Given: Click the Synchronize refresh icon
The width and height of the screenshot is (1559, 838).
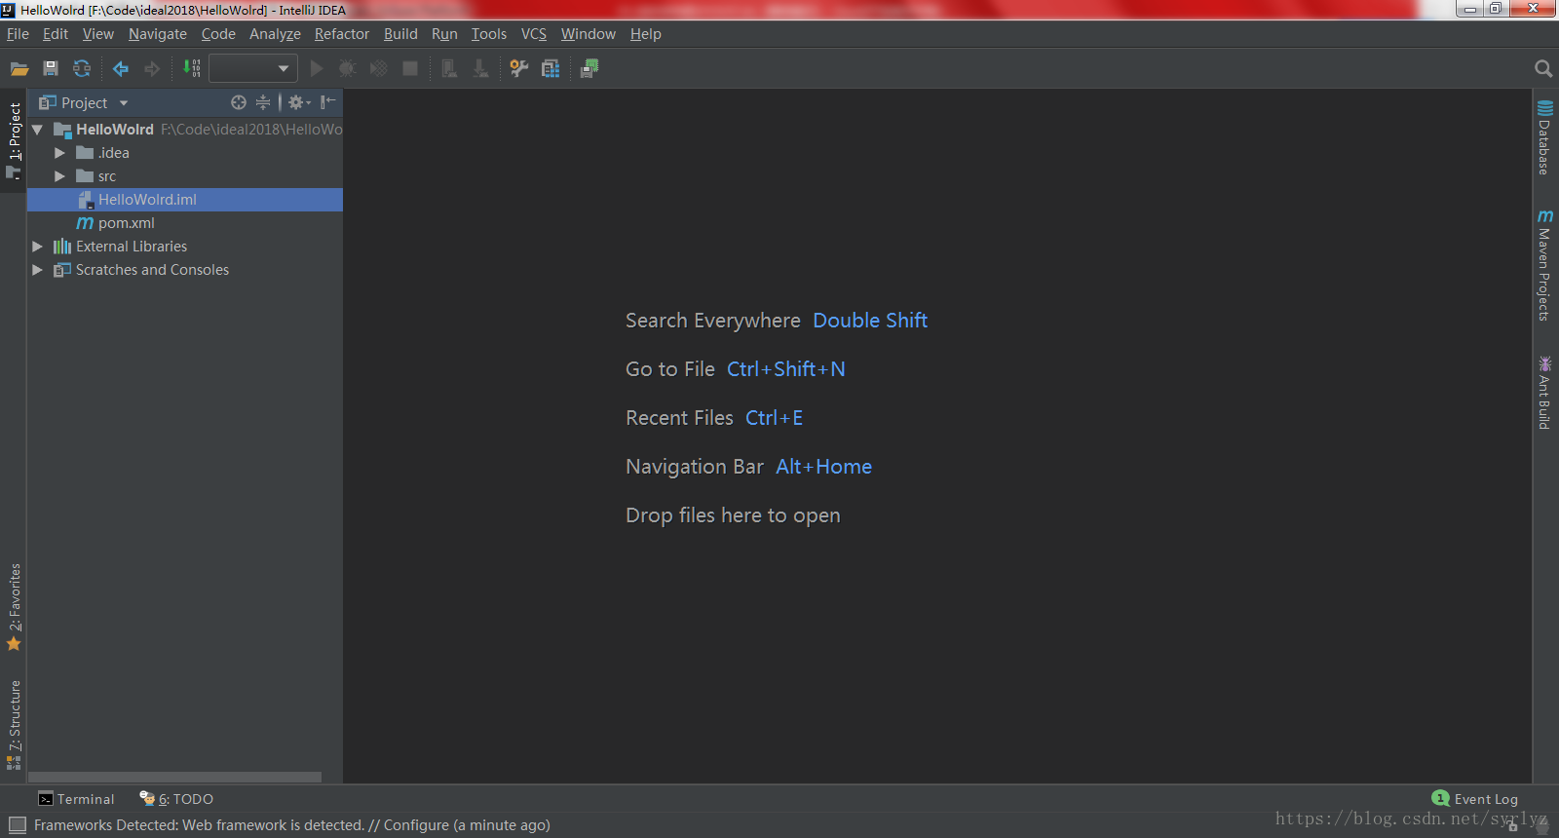Looking at the screenshot, I should 82,68.
